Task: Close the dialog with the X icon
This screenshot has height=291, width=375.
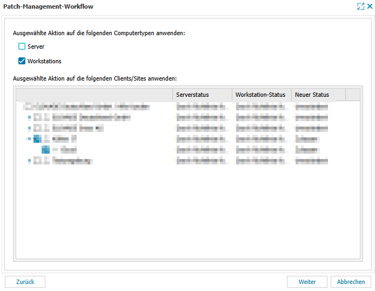Action: pos(370,6)
